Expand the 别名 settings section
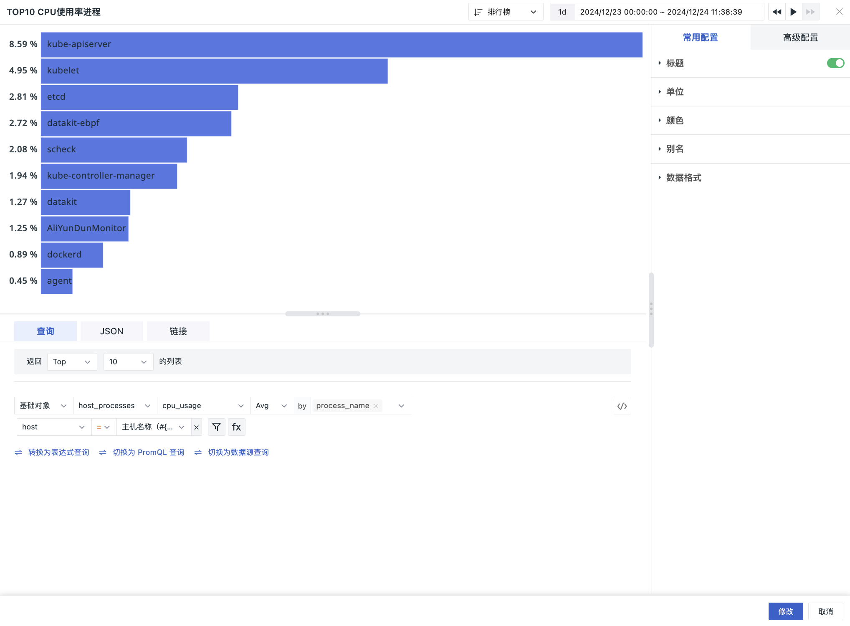The height and width of the screenshot is (626, 850). [x=750, y=149]
